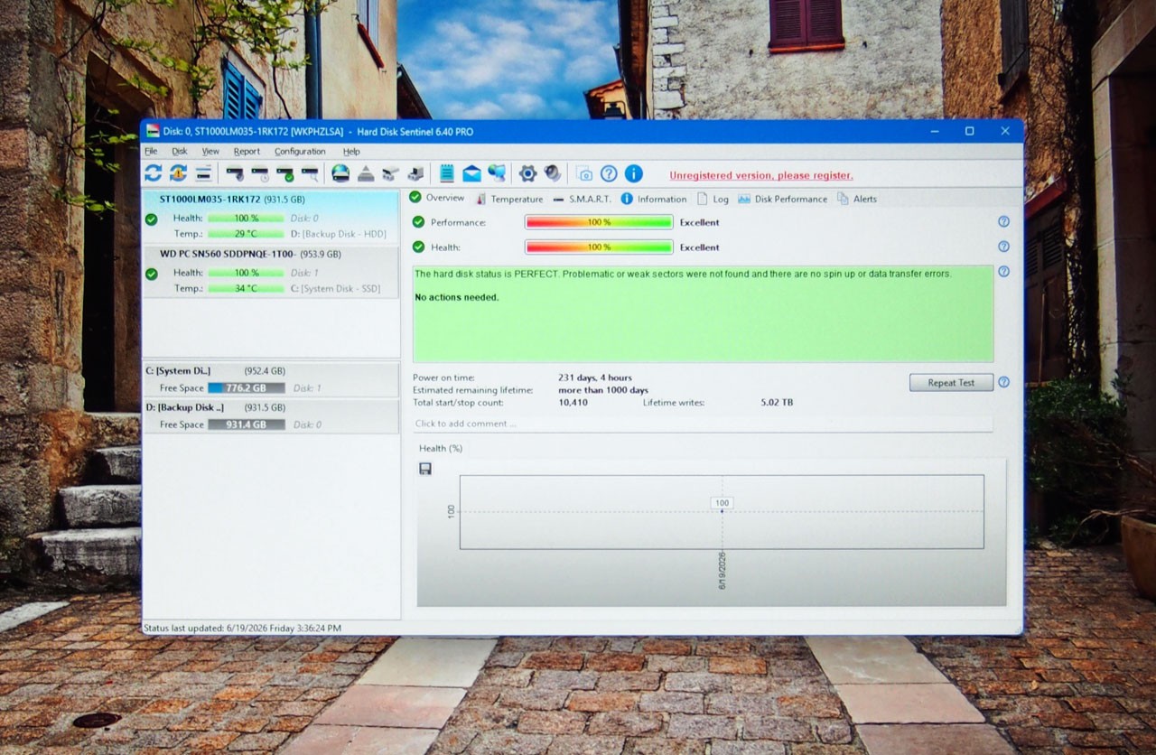Switch to the Temperature tab
The image size is (1156, 755).
click(509, 199)
